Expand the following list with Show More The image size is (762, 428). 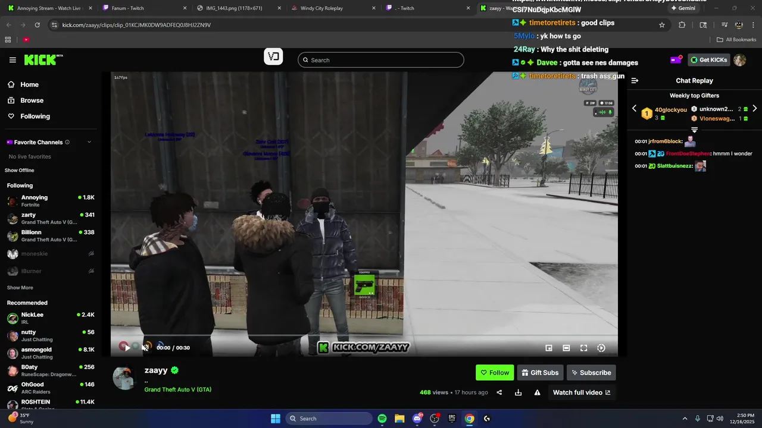coord(20,288)
